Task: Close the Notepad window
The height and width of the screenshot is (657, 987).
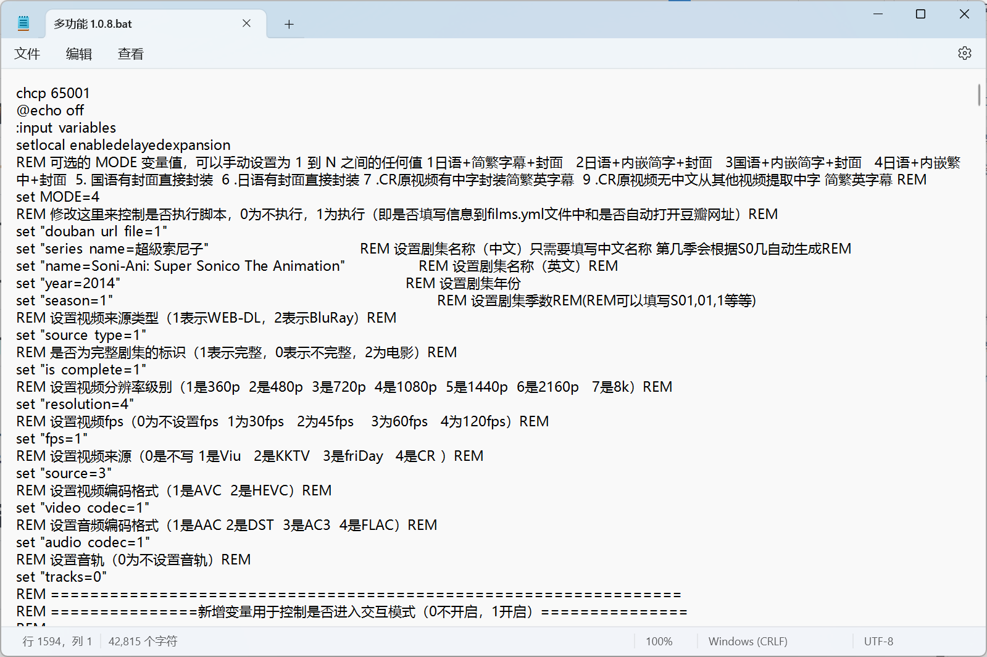Action: 964,14
